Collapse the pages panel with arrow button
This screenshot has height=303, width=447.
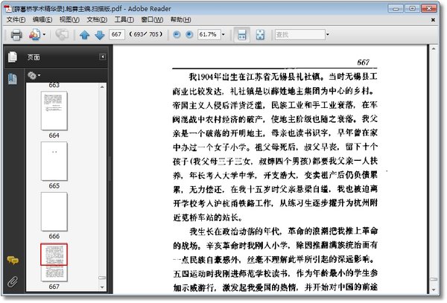point(101,57)
